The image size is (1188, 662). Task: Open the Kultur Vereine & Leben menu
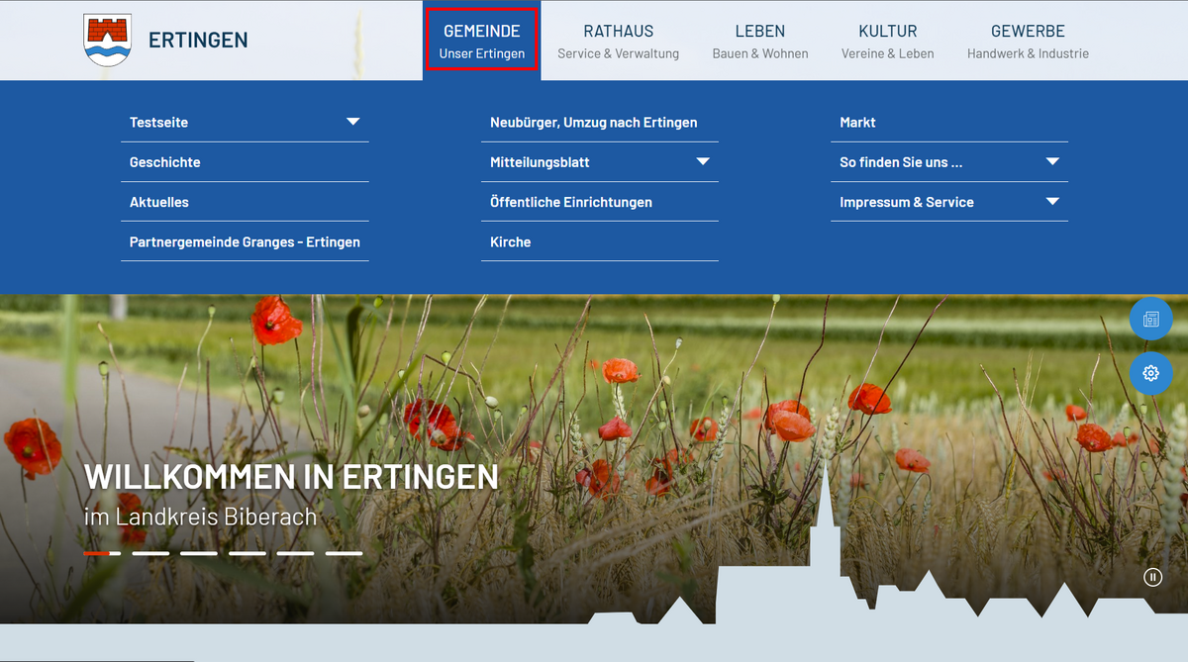coord(888,41)
